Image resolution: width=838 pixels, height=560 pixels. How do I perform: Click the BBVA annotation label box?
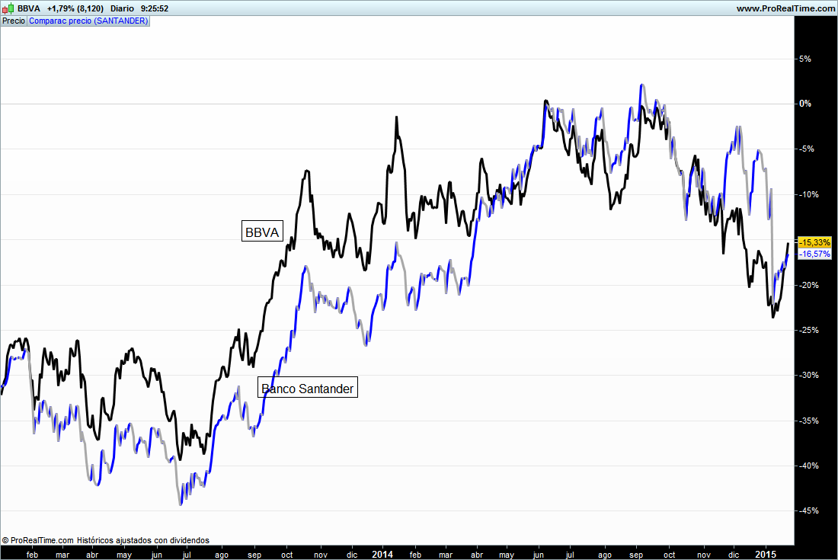click(262, 231)
